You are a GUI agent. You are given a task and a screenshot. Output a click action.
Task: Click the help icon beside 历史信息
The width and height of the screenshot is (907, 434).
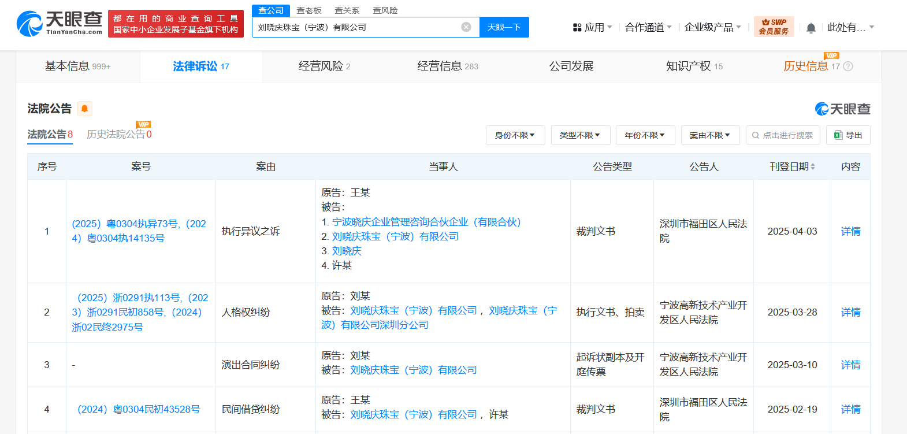[x=848, y=66]
